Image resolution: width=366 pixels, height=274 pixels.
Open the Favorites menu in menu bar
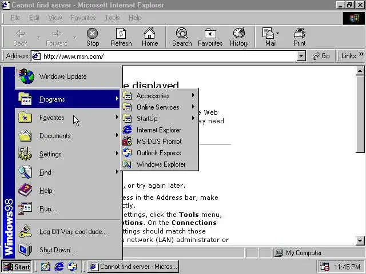pos(83,18)
